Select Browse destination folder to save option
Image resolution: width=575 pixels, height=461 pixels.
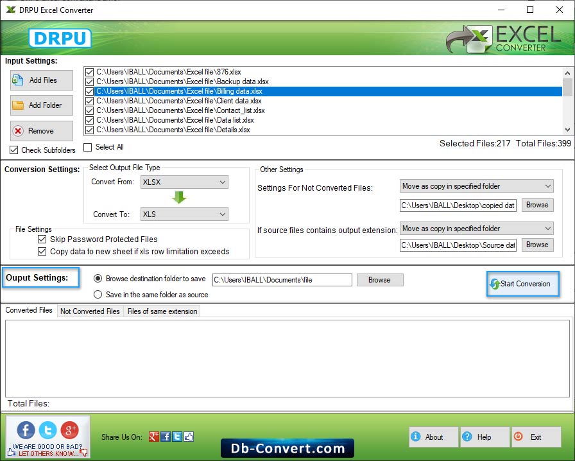click(98, 279)
